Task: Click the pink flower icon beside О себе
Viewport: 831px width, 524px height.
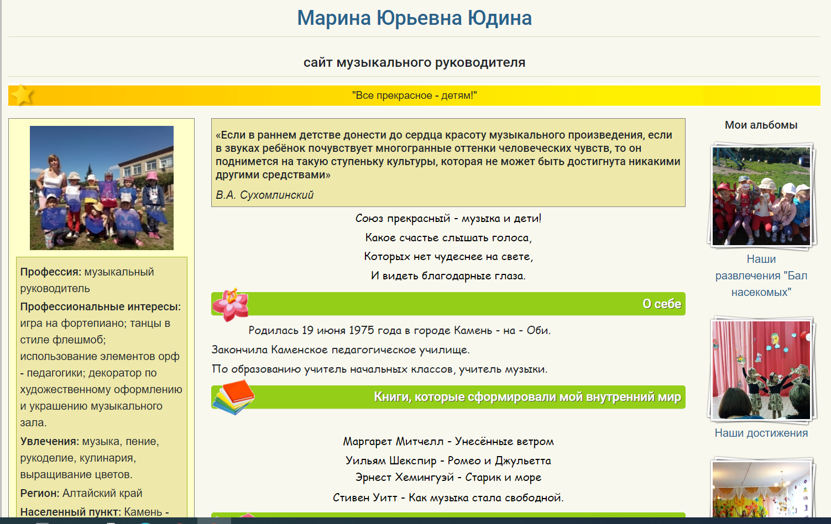Action: [231, 304]
